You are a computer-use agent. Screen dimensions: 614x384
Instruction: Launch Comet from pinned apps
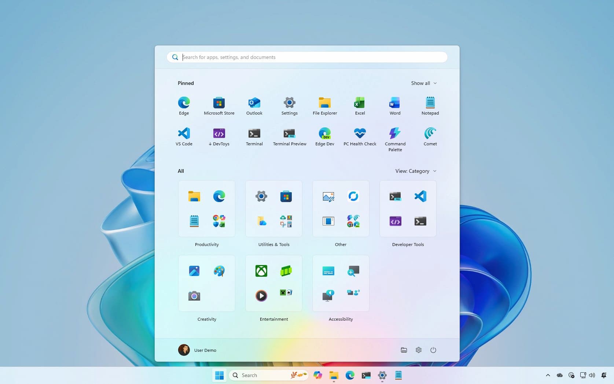(430, 136)
